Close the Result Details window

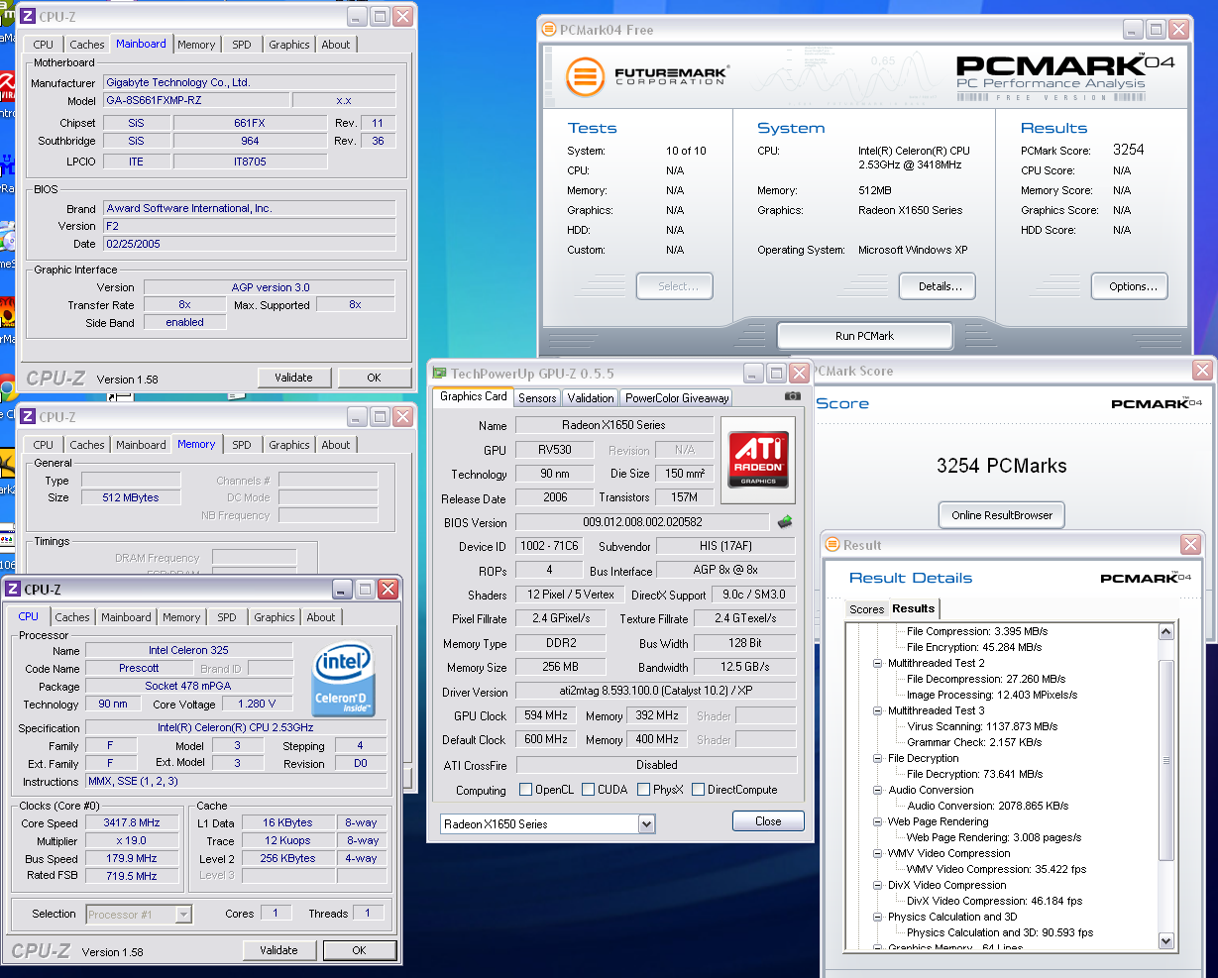tap(1190, 545)
